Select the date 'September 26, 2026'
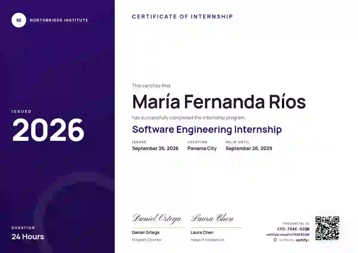Screen dimensions: 358x253 [155, 148]
